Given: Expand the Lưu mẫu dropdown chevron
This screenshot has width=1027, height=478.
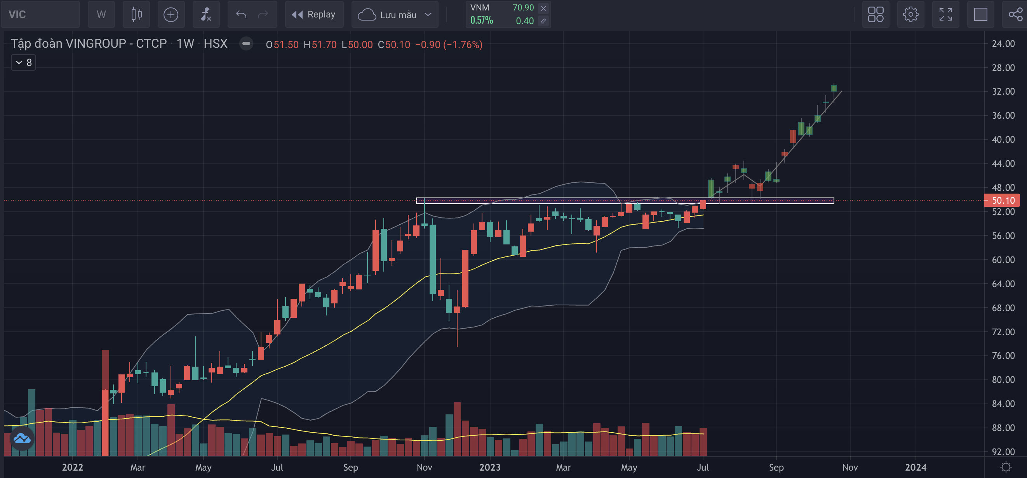Looking at the screenshot, I should pos(428,15).
